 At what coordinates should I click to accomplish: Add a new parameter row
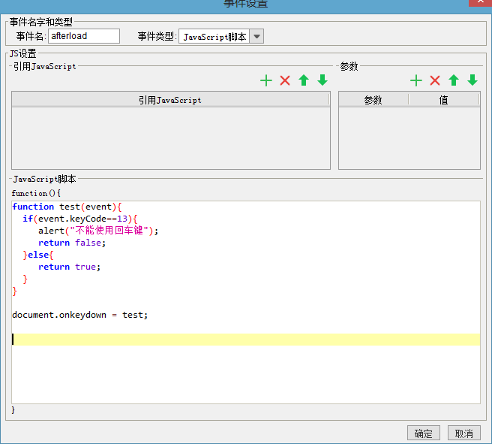pos(416,80)
